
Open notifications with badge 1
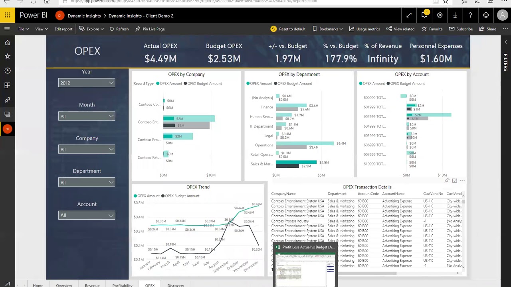tap(424, 15)
